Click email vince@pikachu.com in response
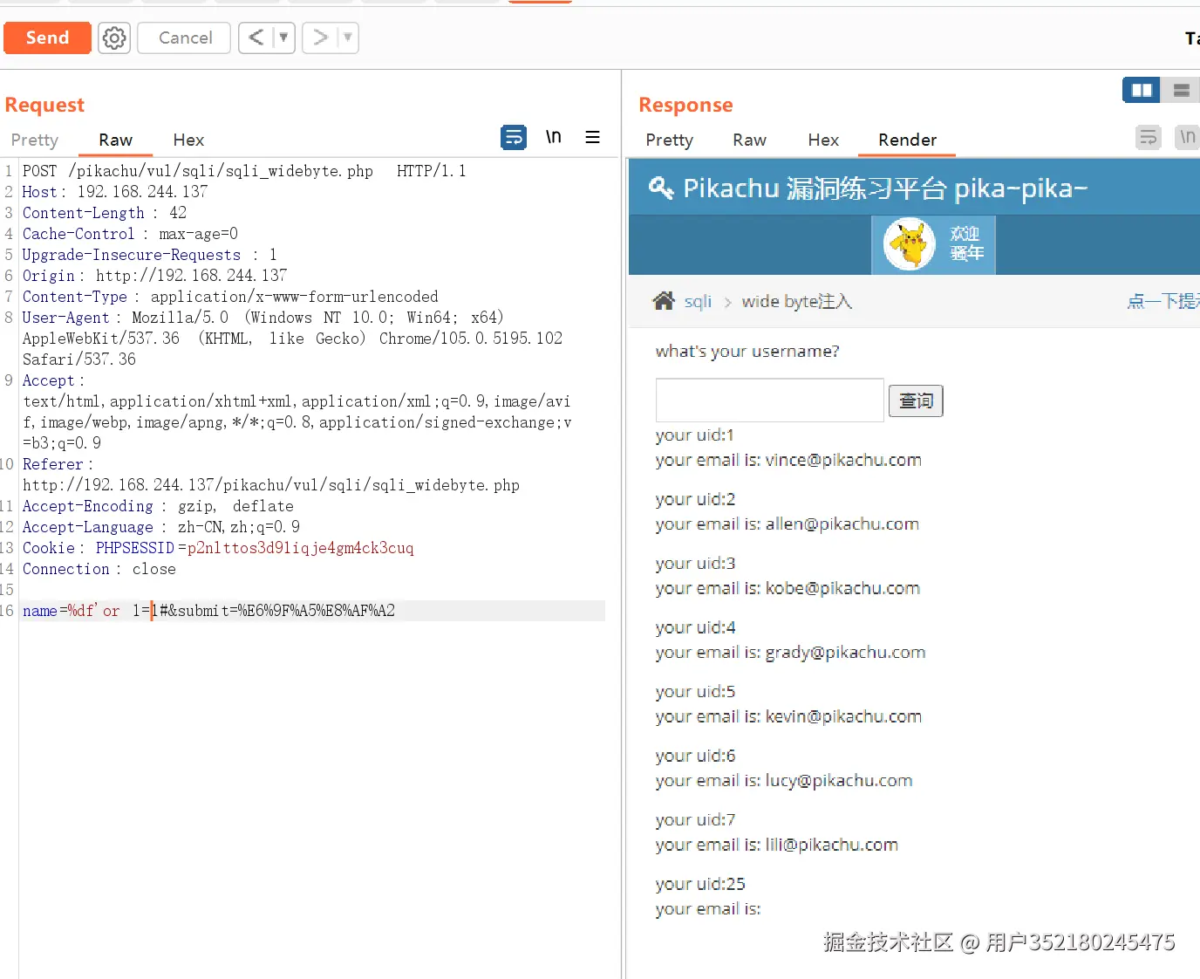This screenshot has height=979, width=1200. coord(843,460)
